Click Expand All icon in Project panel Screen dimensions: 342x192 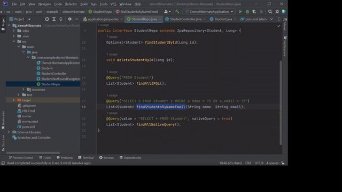click(x=54, y=19)
